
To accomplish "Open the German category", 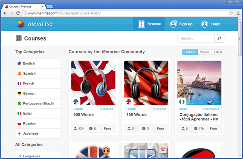I will [x=38, y=93].
